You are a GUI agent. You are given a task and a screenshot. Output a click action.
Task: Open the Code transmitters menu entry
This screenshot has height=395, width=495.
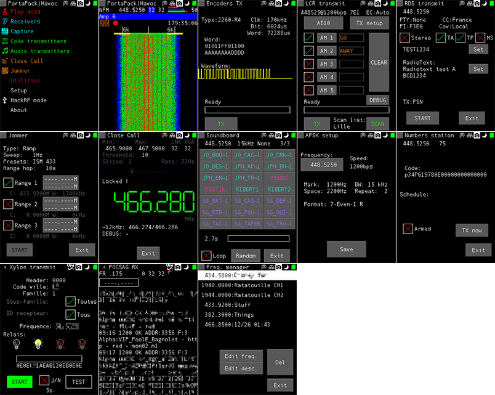38,41
